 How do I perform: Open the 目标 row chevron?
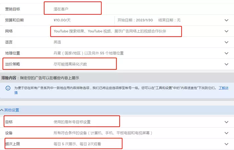[227, 122]
